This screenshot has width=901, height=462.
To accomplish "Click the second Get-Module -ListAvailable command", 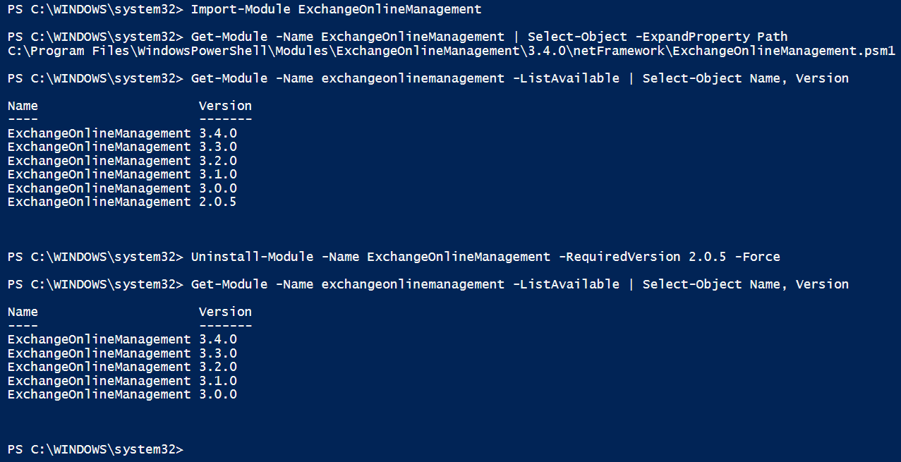I will click(520, 284).
